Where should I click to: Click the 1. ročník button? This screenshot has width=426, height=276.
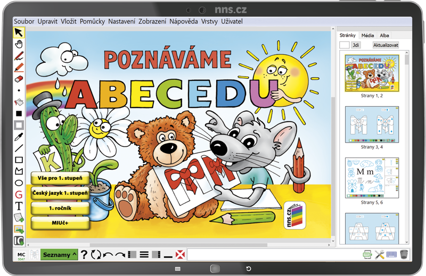60,208
